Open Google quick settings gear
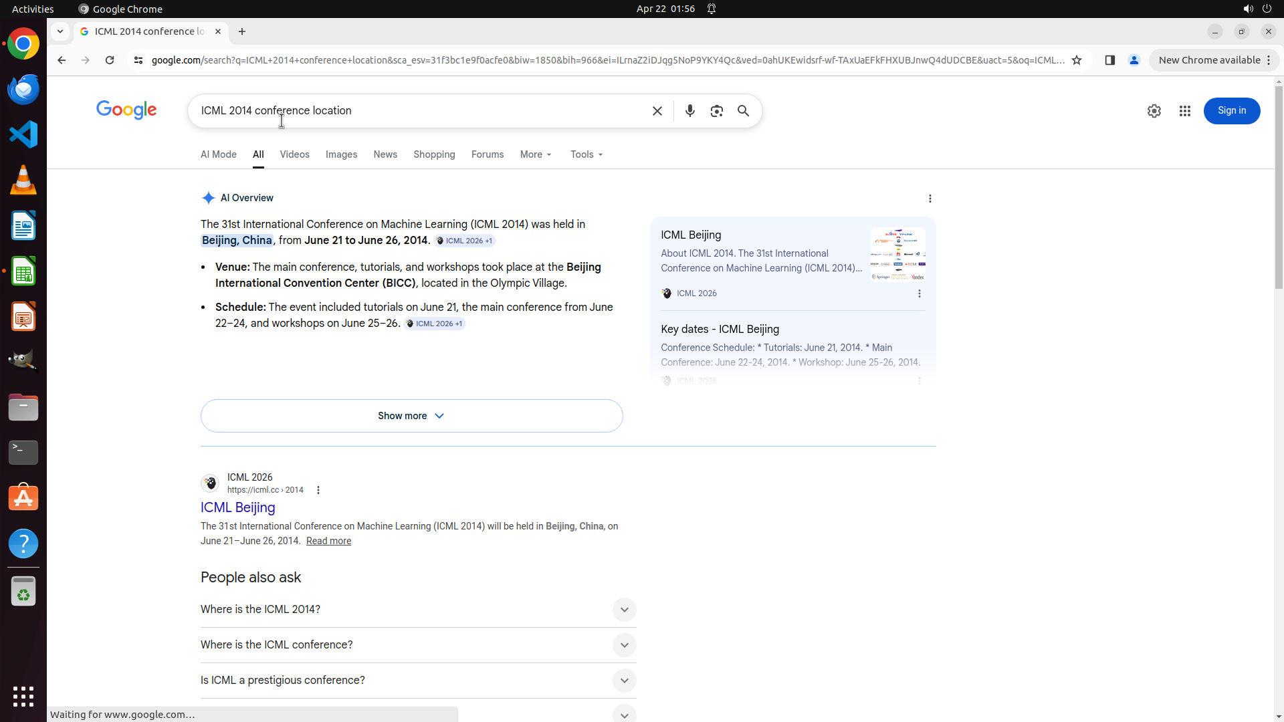The height and width of the screenshot is (722, 1284). 1154,111
